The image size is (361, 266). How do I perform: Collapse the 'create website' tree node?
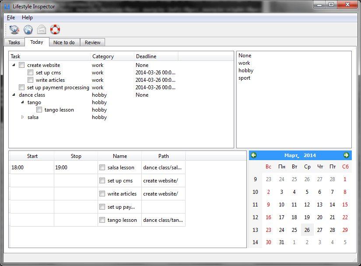14,65
